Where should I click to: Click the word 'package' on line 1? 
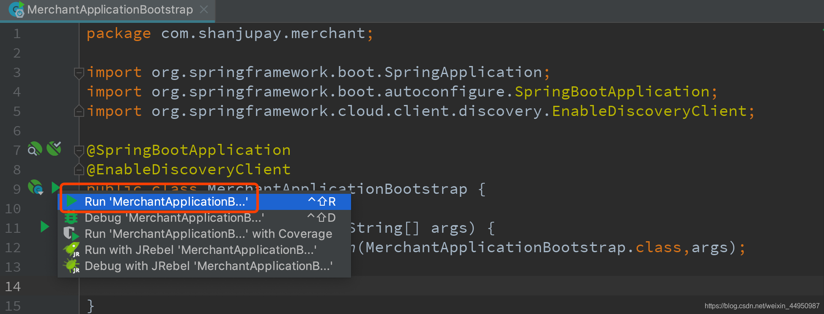point(119,33)
